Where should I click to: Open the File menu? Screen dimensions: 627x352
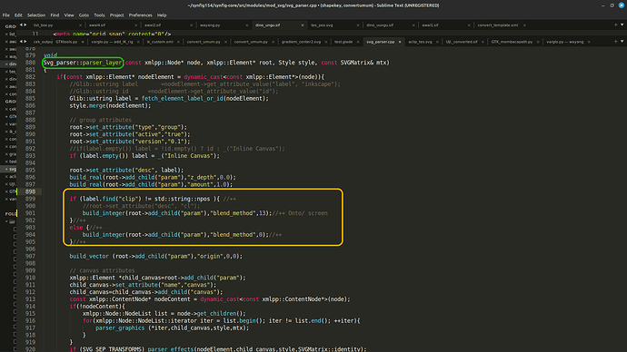[x=6, y=15]
